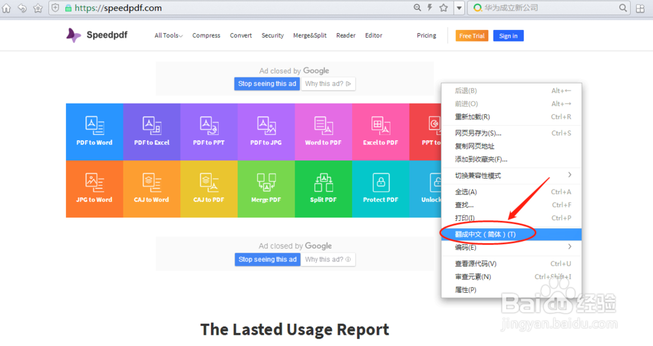Open the address bar dropdown arrow
The image size is (653, 346).
coord(459,8)
